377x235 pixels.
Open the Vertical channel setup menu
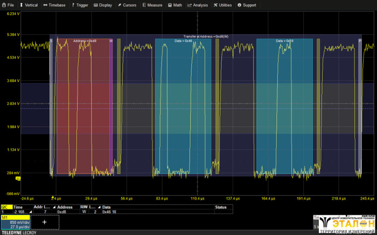coord(29,5)
